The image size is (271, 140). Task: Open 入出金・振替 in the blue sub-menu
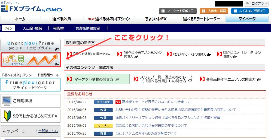click(32, 28)
